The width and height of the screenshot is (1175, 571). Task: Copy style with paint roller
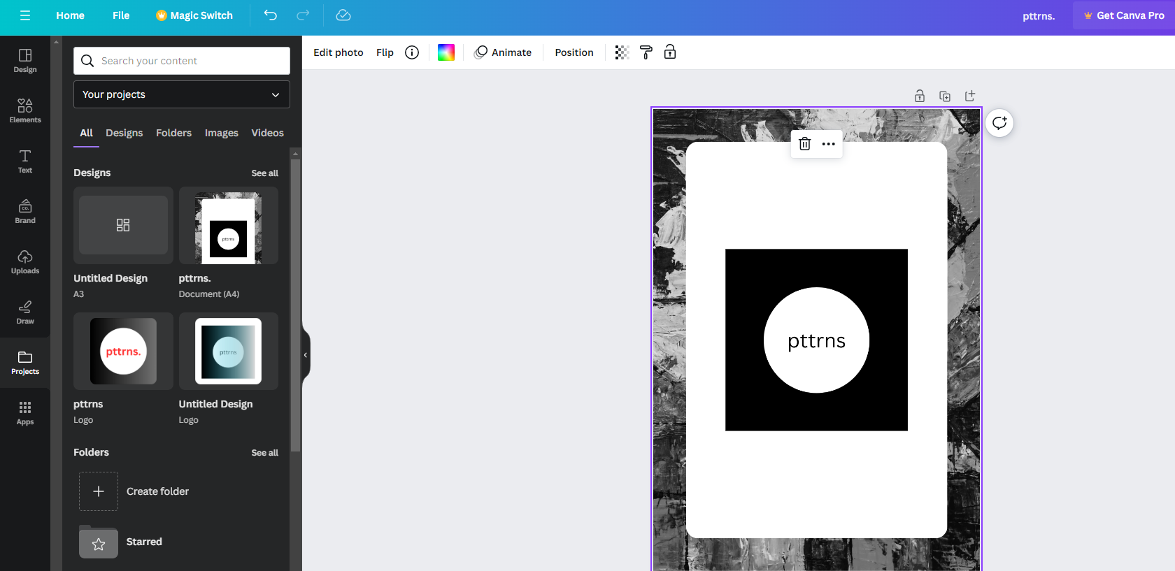click(646, 52)
